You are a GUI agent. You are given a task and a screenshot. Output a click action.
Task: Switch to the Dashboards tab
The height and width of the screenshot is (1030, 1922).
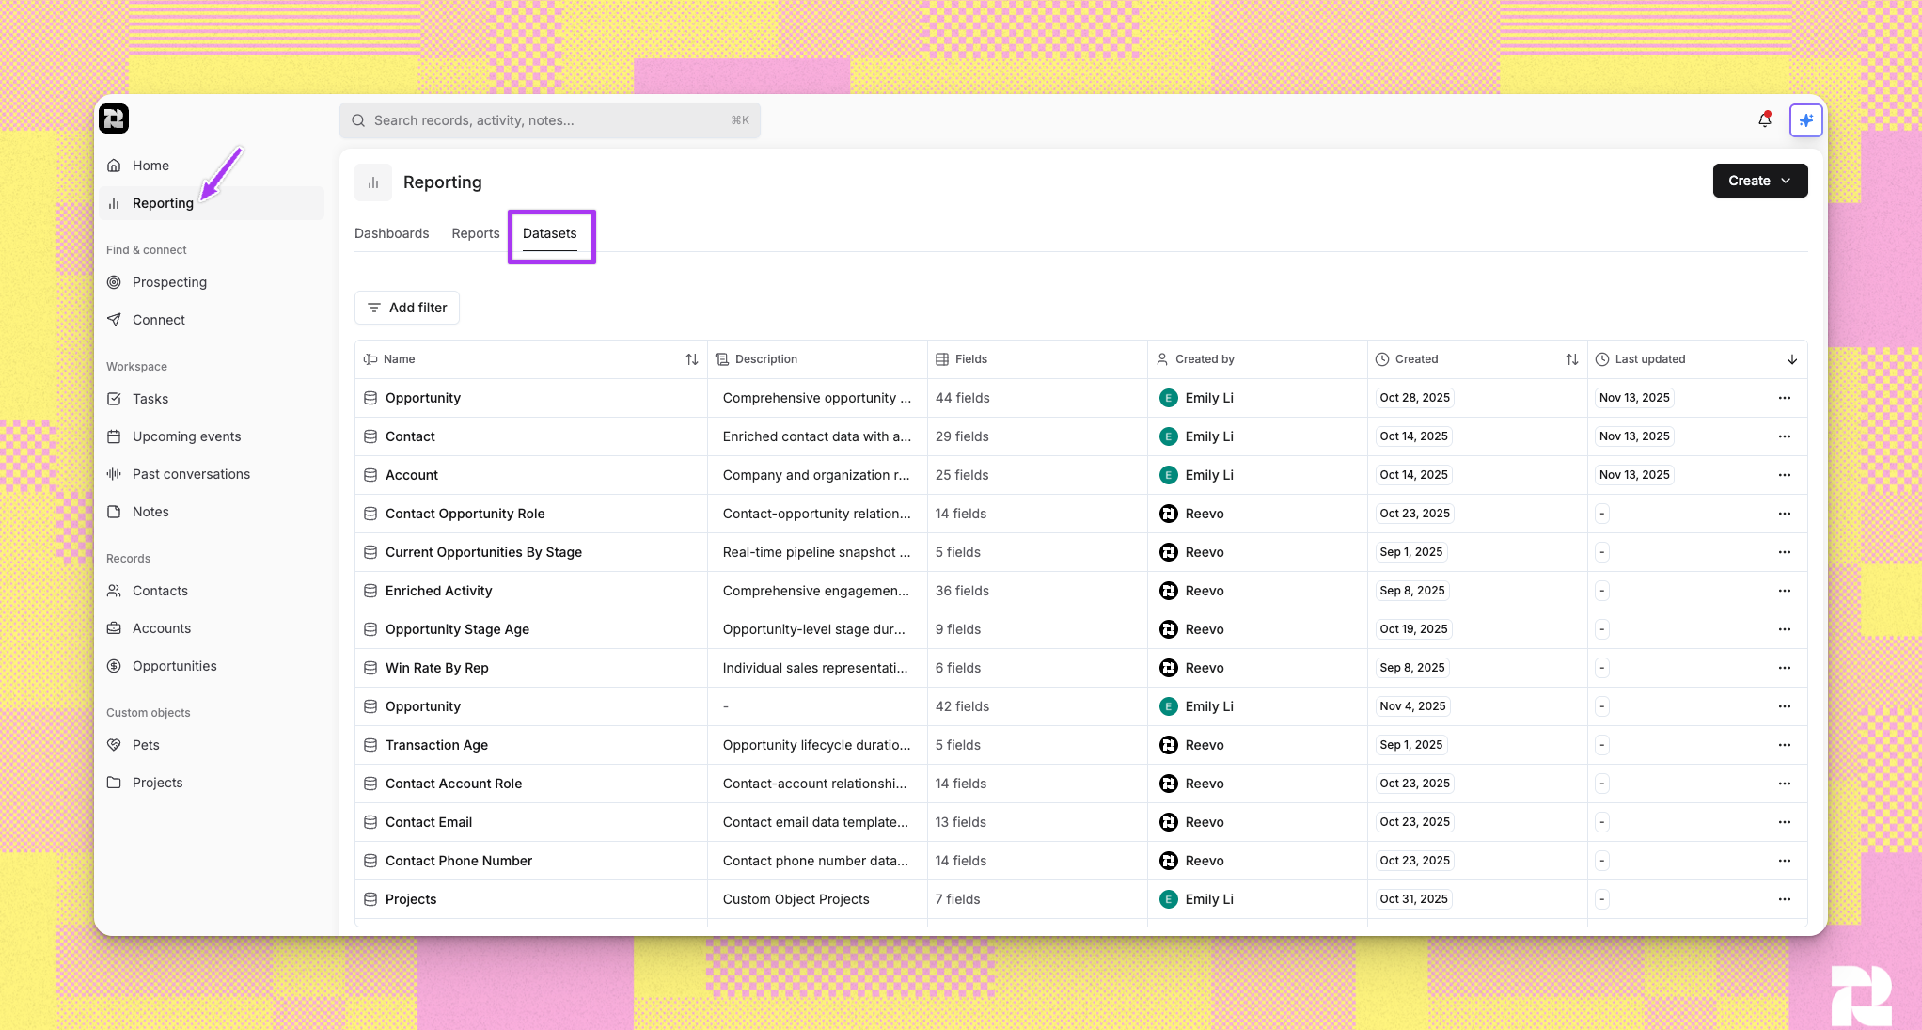point(391,233)
